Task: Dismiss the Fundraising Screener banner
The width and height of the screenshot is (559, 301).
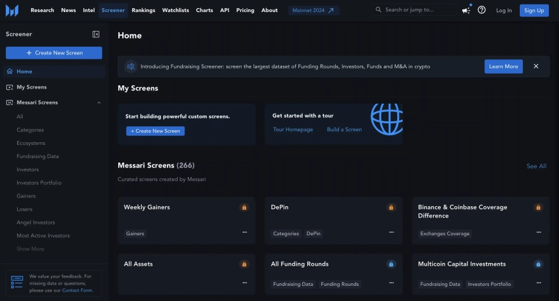Action: 536,66
